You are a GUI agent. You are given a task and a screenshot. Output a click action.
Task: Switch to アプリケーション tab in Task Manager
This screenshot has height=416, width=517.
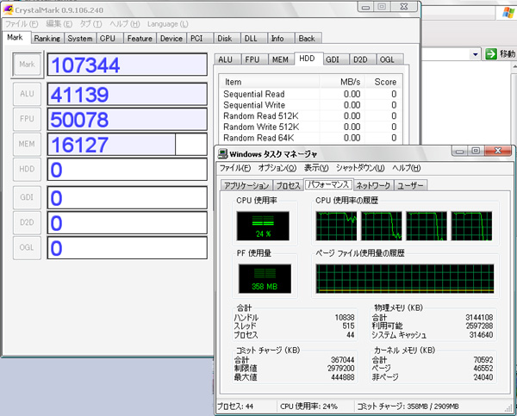[x=246, y=185]
